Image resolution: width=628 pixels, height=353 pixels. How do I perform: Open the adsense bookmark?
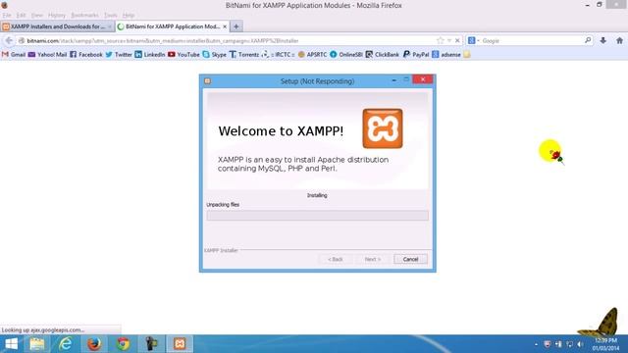(x=446, y=55)
